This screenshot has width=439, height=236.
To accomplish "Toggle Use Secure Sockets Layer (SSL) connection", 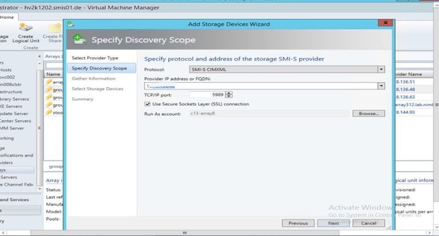I will 148,104.
